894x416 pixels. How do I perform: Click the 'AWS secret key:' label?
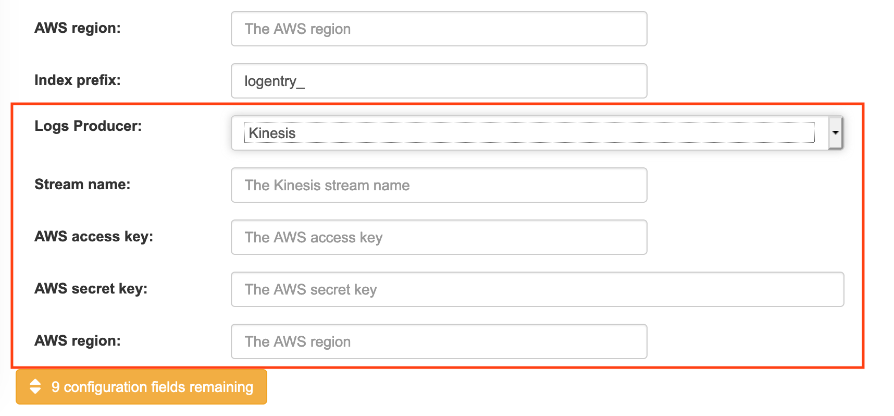tap(91, 289)
